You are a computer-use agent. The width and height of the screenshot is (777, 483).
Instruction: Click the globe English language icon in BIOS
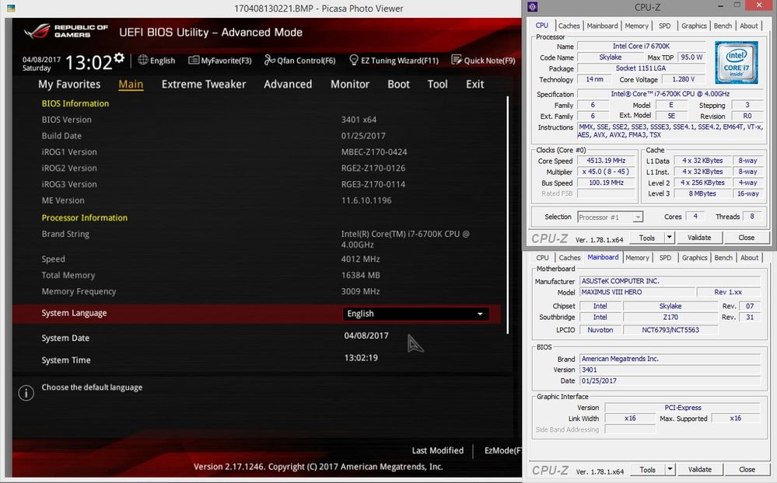pyautogui.click(x=142, y=60)
